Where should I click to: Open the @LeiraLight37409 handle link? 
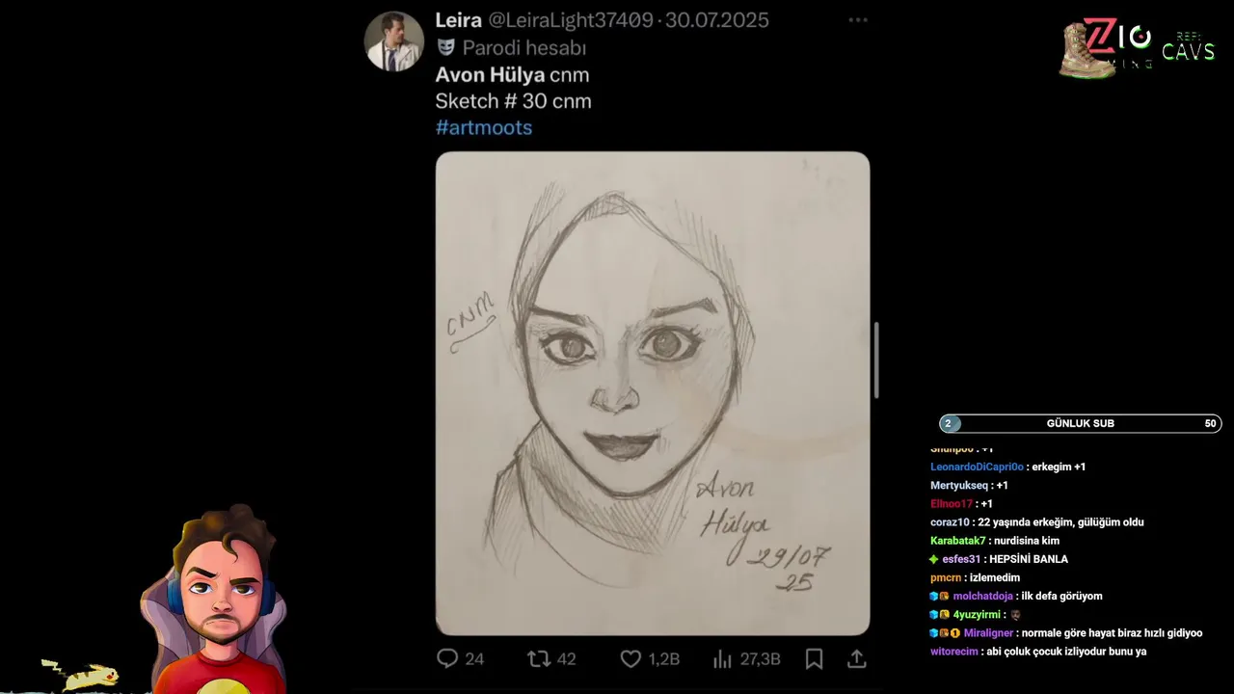point(571,20)
